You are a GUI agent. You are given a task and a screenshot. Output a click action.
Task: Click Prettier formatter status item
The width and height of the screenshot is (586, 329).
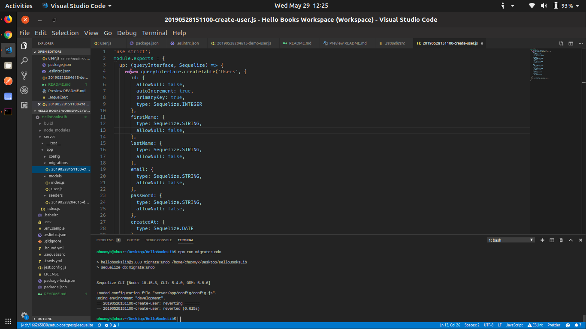[554, 325]
